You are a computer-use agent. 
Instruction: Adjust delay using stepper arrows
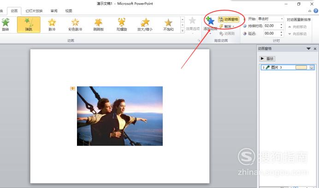pos(281,33)
